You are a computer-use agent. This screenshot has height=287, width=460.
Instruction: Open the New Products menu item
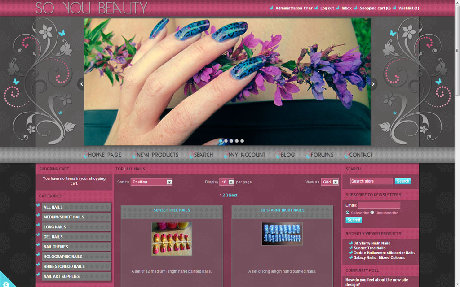(x=157, y=155)
